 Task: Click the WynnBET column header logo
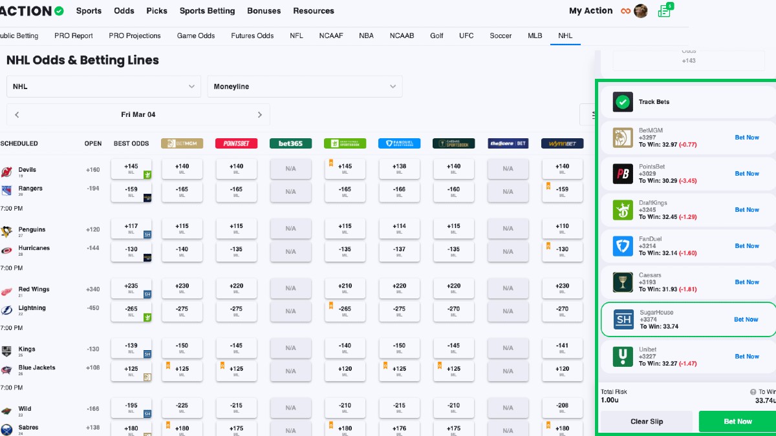point(562,143)
